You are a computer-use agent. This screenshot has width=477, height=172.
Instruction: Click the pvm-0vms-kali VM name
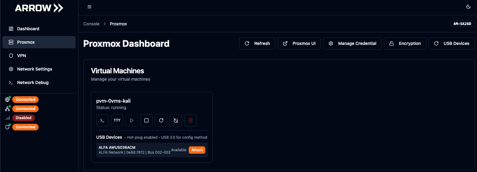114,101
